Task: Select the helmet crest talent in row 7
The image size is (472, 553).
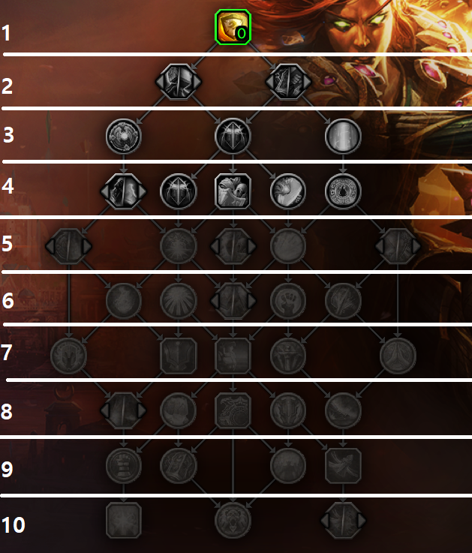Action: coord(68,356)
